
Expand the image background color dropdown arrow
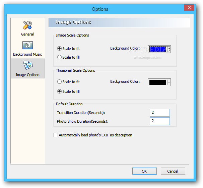click(x=169, y=49)
